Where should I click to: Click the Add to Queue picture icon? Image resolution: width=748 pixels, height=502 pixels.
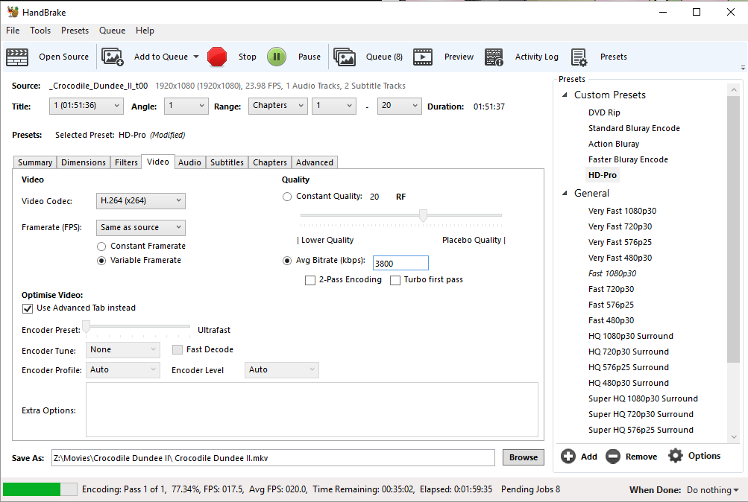113,57
